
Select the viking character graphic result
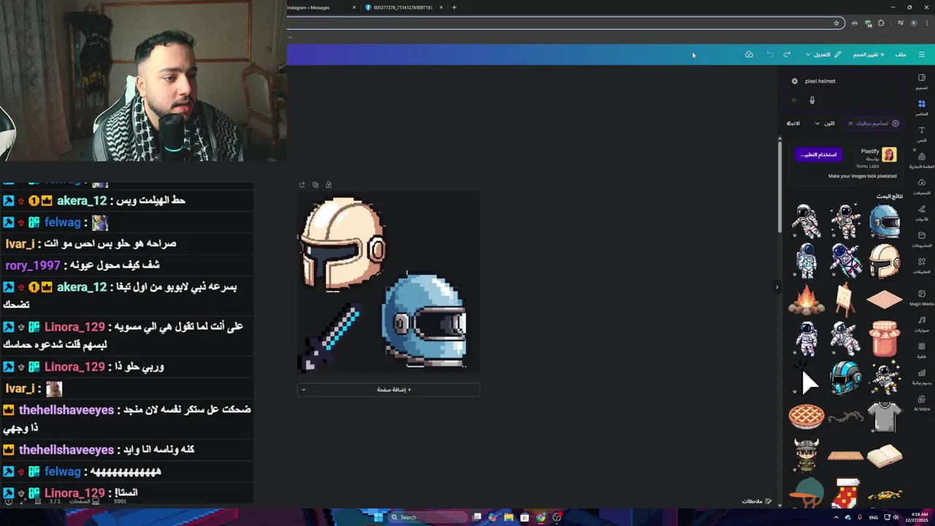(806, 455)
